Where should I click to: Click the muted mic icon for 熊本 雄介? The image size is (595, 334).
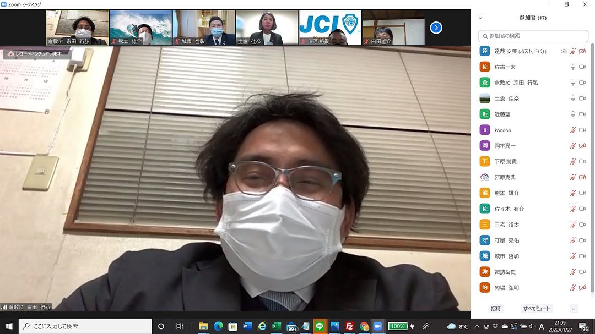click(573, 193)
